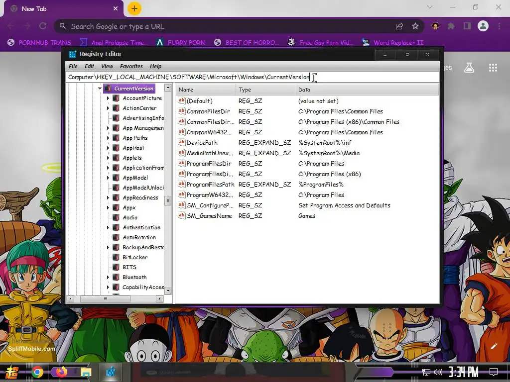
Task: Click the registry address path field
Action: [x=252, y=77]
